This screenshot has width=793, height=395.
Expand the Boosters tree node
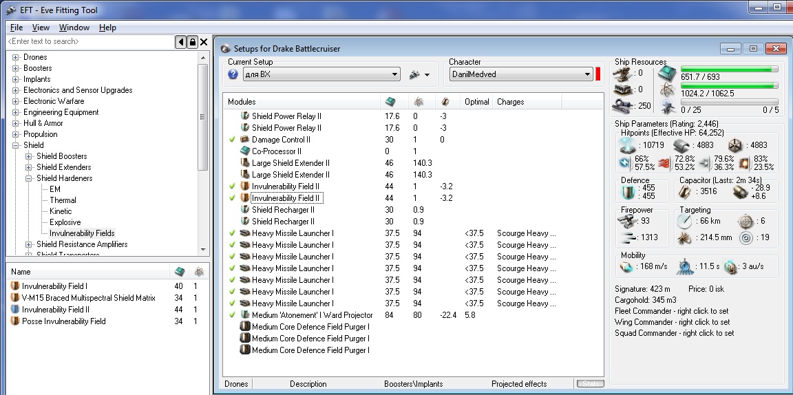[x=16, y=68]
